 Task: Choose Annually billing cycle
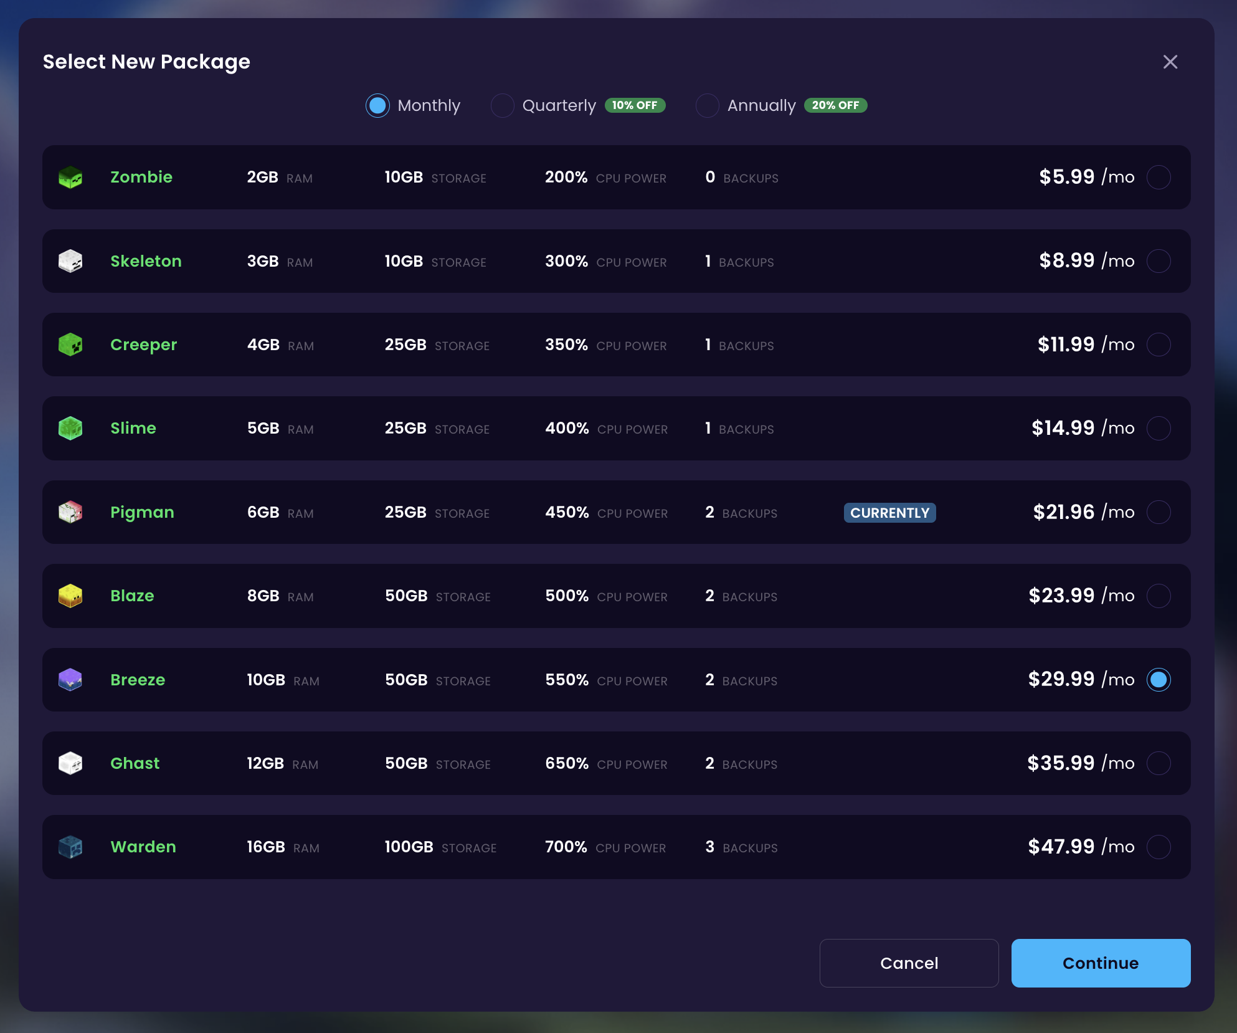(x=708, y=106)
